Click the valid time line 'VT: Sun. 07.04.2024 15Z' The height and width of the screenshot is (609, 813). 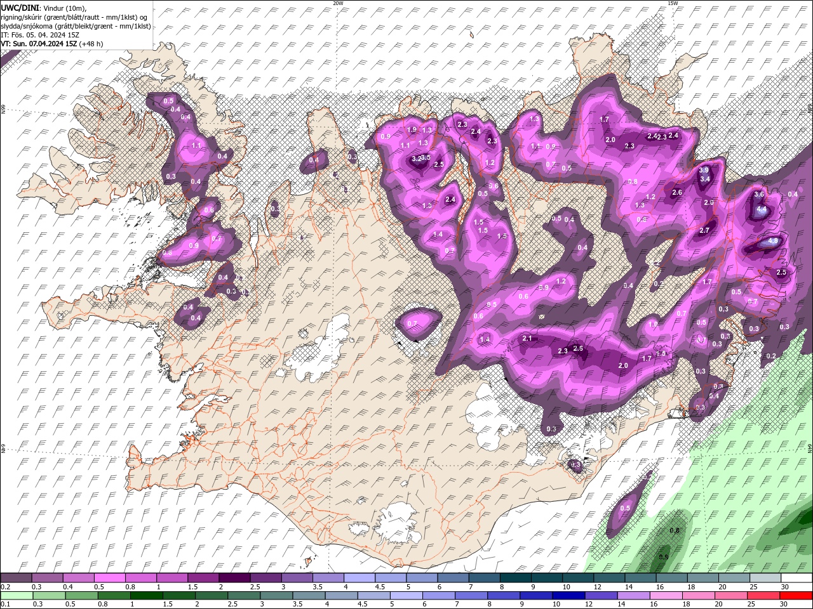pos(39,44)
